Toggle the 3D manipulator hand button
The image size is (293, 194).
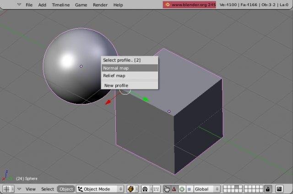coord(167,189)
